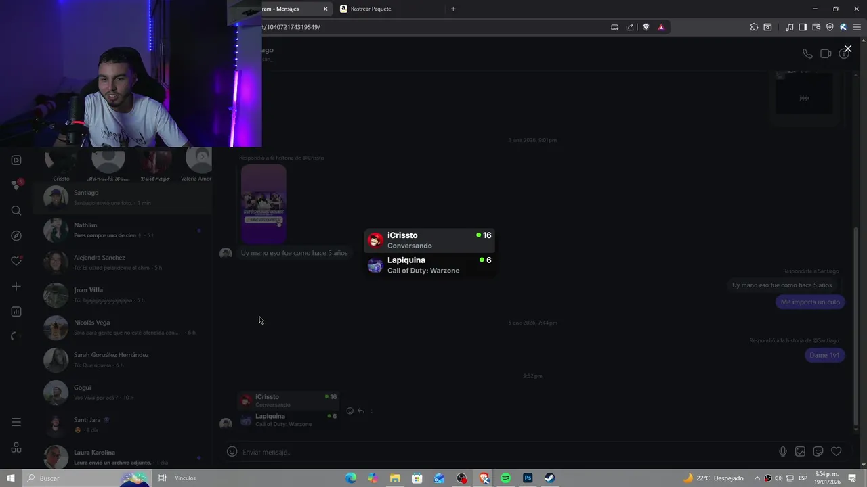This screenshot has height=487, width=867.
Task: Open Photoshop from the taskbar
Action: point(528,478)
